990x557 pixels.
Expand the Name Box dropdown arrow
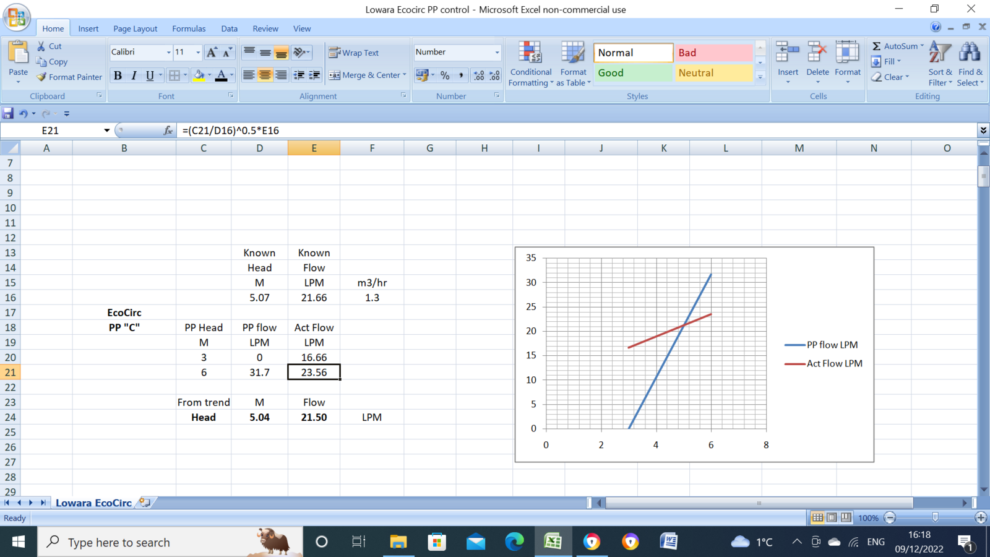pyautogui.click(x=106, y=131)
